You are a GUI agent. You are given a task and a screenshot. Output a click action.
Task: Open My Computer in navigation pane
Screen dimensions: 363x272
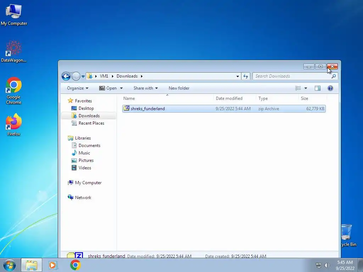coord(84,183)
